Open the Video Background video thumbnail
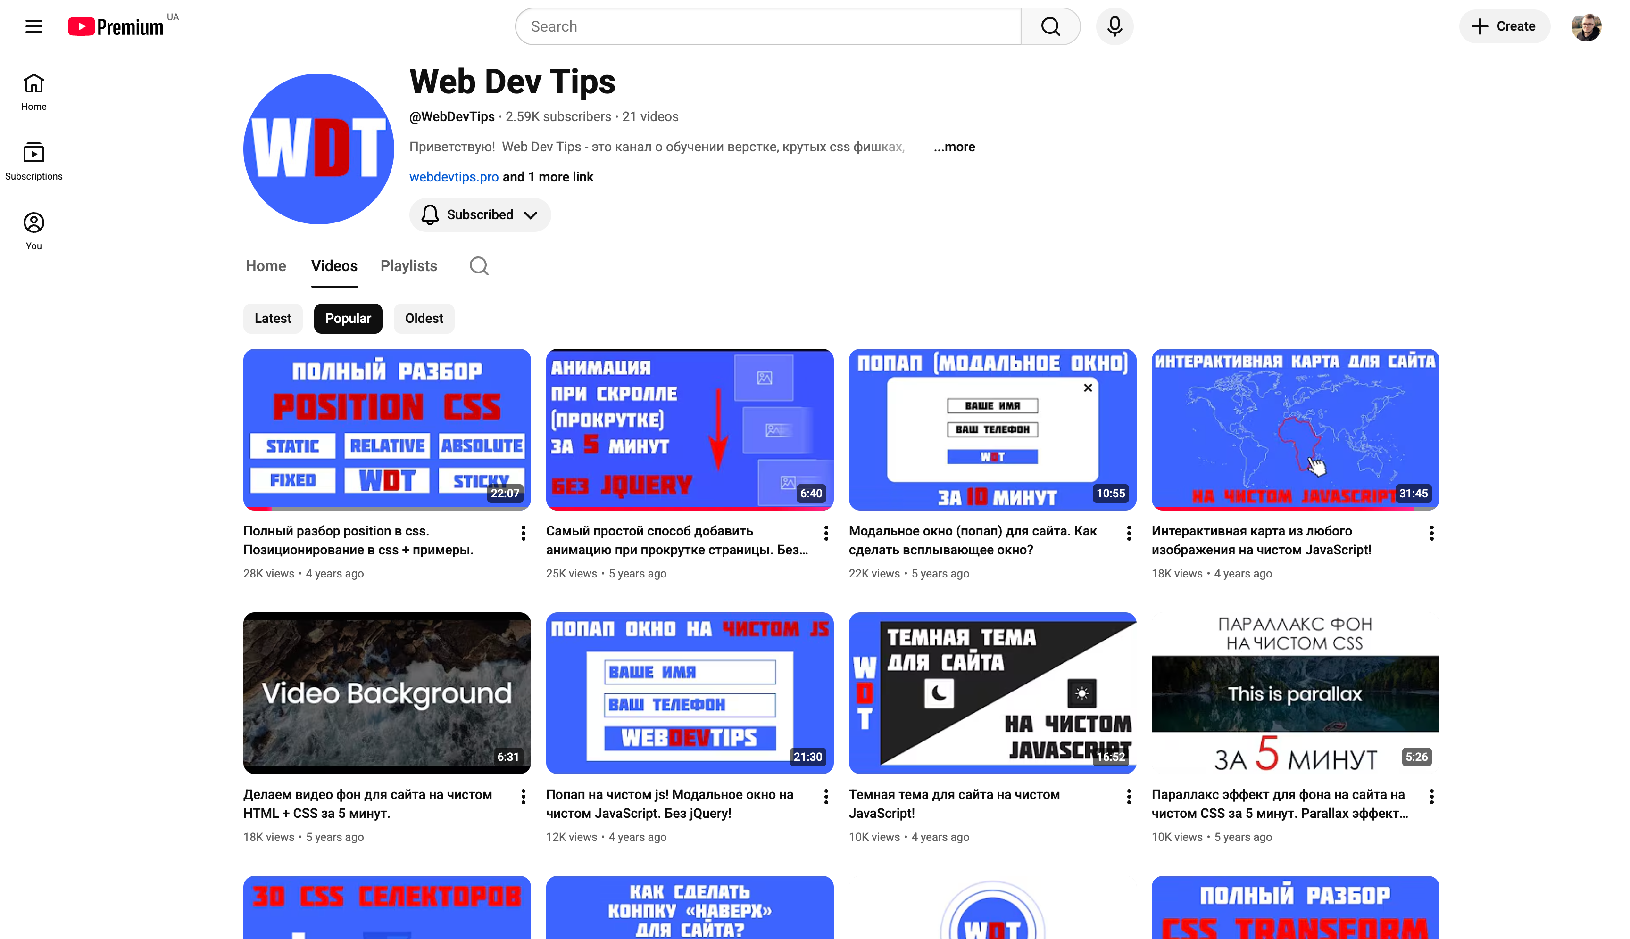 pyautogui.click(x=387, y=692)
